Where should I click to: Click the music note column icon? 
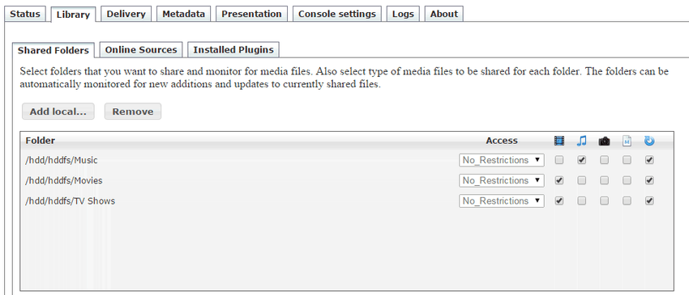click(x=582, y=141)
